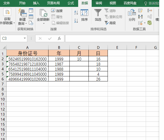Click the 最近使用的源 icon with clock
This screenshot has height=140, width=164.
(x=31, y=23)
